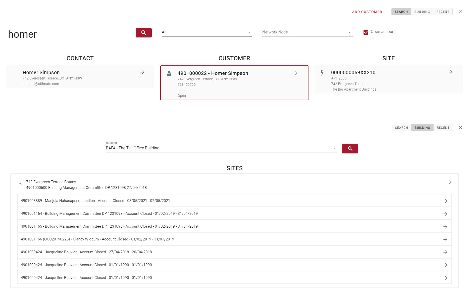Screen dimensions: 468x290
Task: Switch to the top Recent tab
Action: click(x=443, y=12)
